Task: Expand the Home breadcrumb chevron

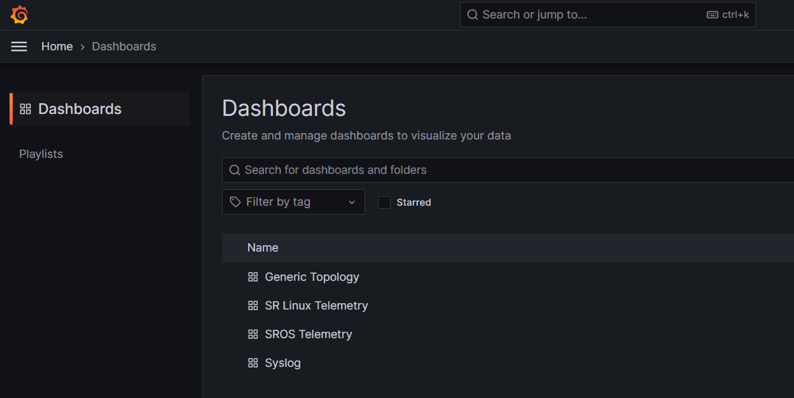Action: tap(81, 46)
